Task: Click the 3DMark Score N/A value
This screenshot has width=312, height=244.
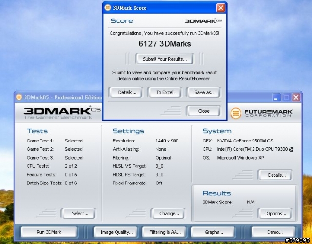Action: (x=251, y=202)
